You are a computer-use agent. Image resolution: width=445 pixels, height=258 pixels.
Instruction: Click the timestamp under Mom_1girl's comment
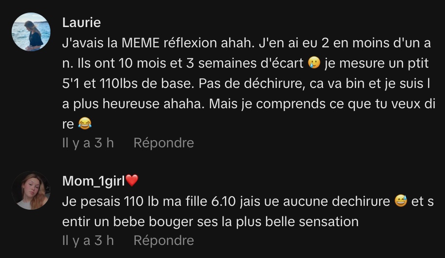(x=88, y=241)
